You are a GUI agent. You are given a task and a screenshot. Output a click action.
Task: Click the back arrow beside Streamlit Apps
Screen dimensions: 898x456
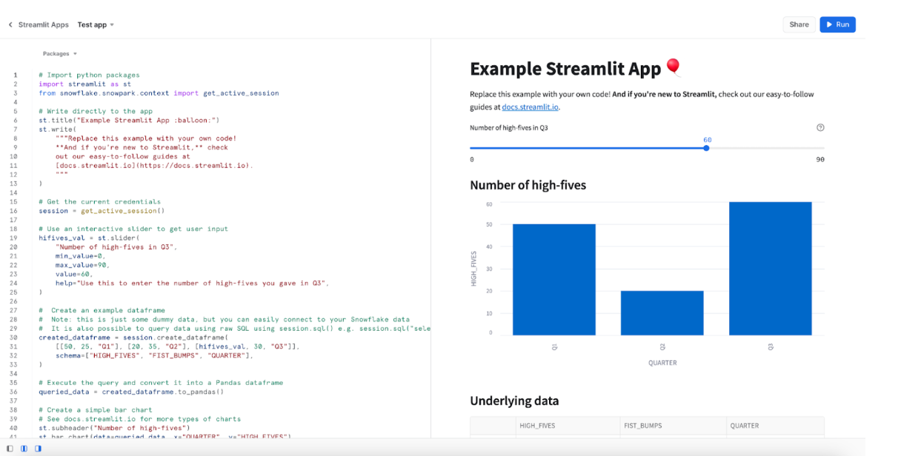[10, 24]
